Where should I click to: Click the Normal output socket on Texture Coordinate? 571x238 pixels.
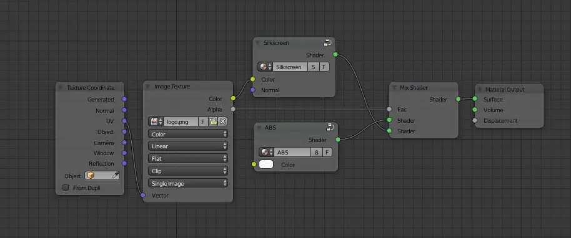(x=124, y=110)
